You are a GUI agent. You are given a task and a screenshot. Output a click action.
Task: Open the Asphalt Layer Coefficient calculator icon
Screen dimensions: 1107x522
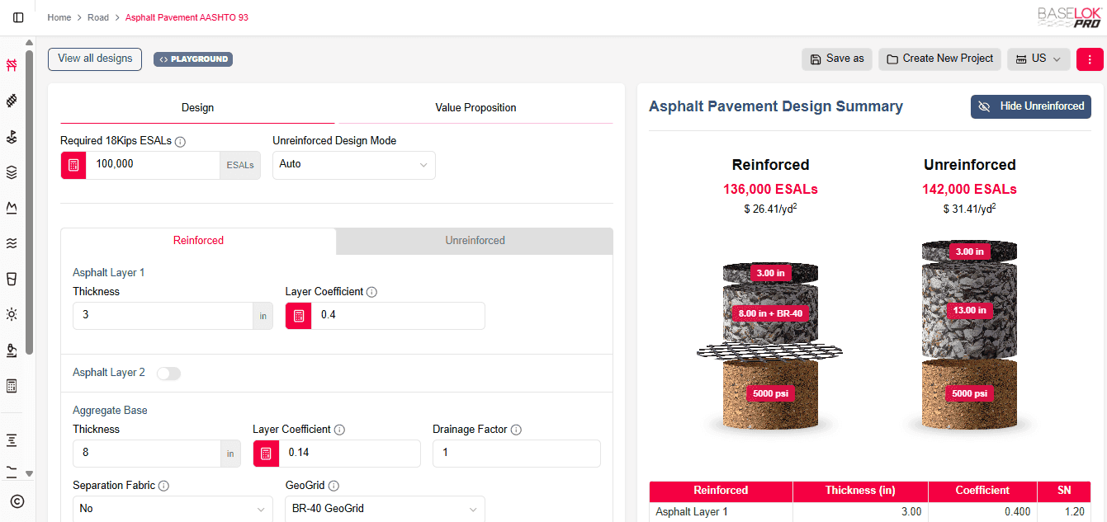(299, 316)
